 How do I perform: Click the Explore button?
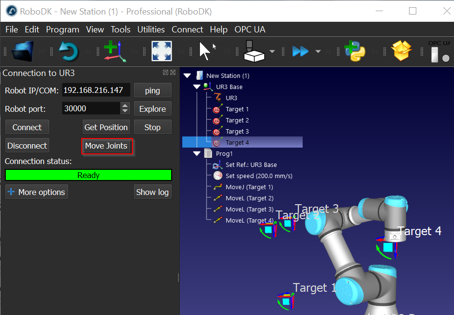point(153,109)
